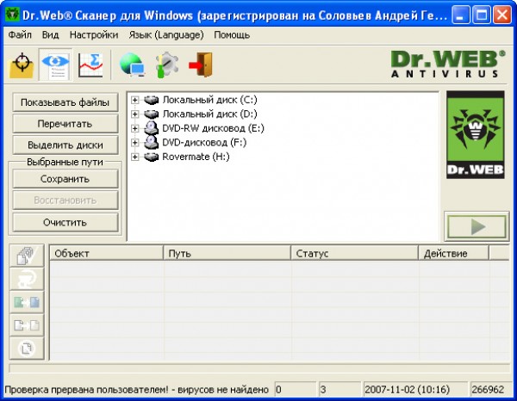Click the DVD-RW E: drive icon
The width and height of the screenshot is (517, 401).
(x=152, y=128)
